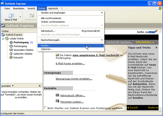The height and width of the screenshot is (116, 163).
Task: Click the Lokale Ordner folder icon
Action: click(x=7, y=39)
